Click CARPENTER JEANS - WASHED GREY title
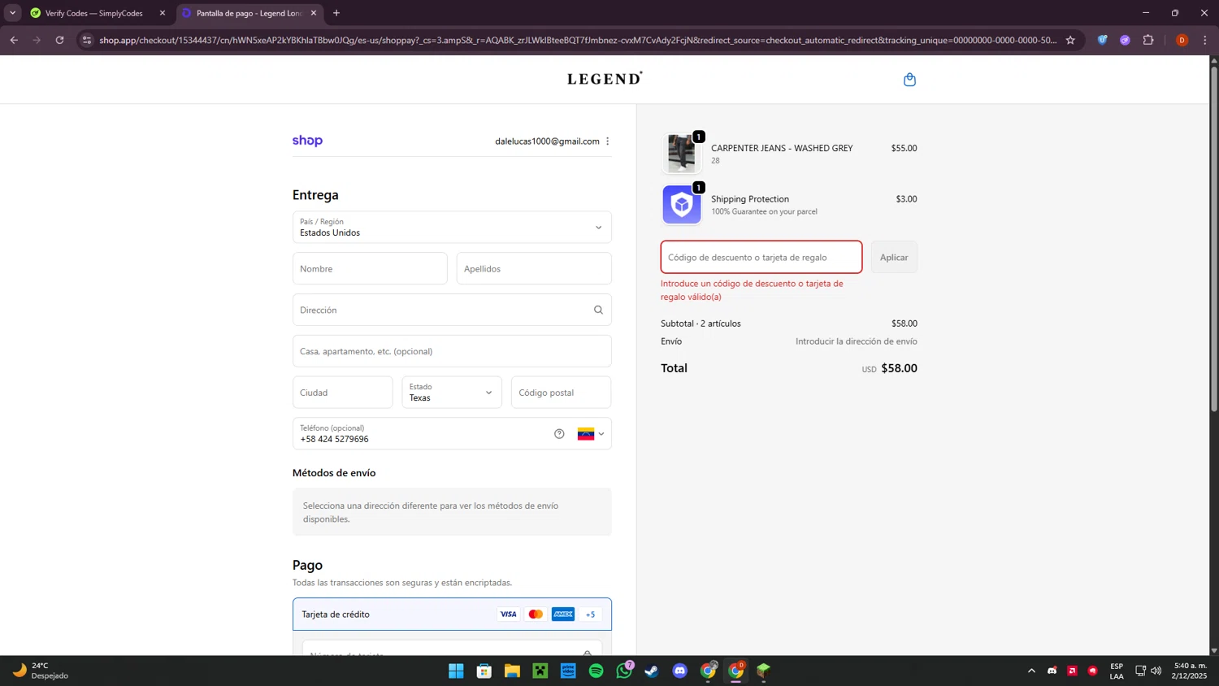Viewport: 1219px width, 686px height. click(782, 148)
